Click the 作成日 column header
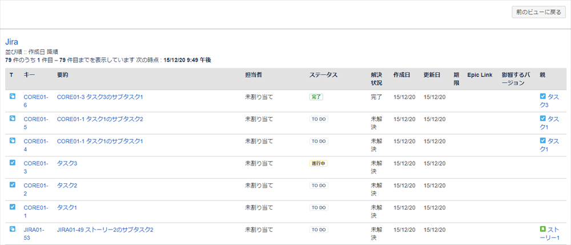 click(x=401, y=75)
